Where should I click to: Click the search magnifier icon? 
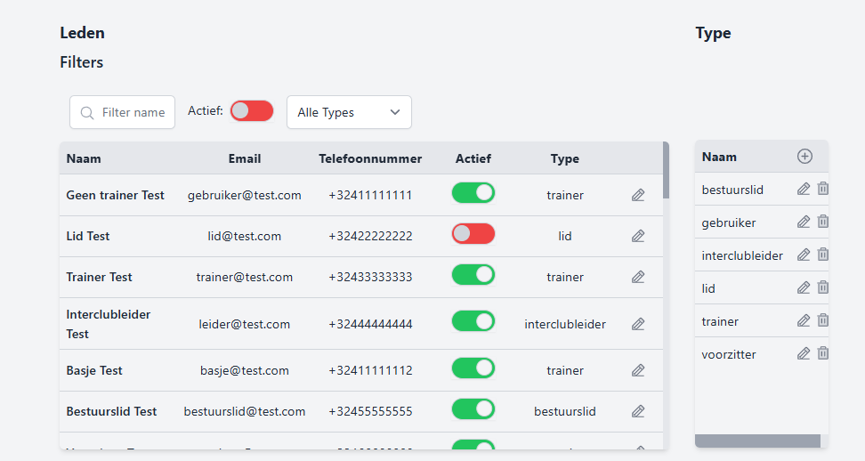[86, 112]
